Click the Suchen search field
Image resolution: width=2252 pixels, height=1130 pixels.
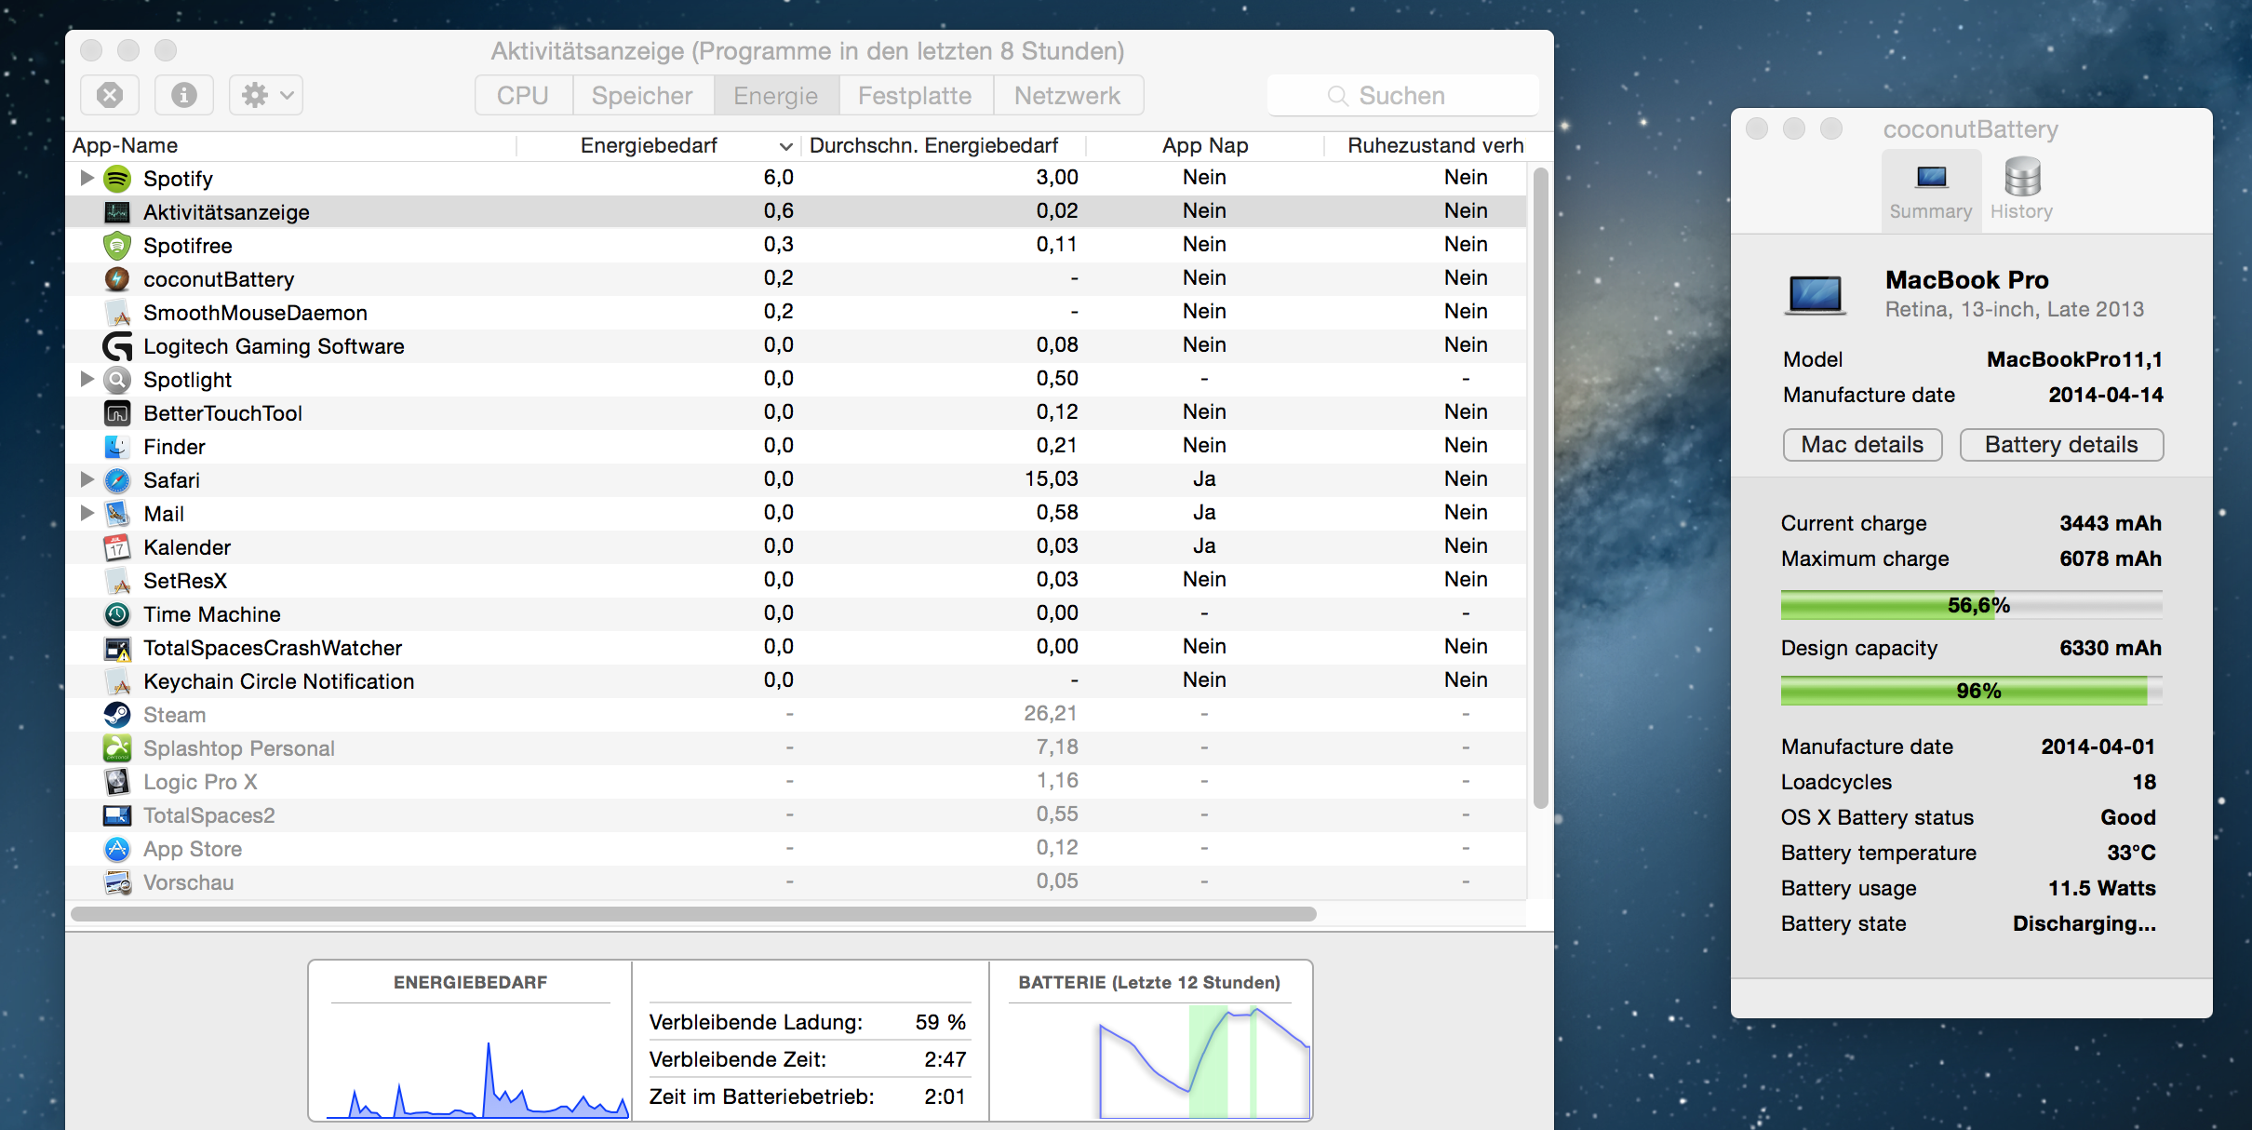click(x=1401, y=96)
